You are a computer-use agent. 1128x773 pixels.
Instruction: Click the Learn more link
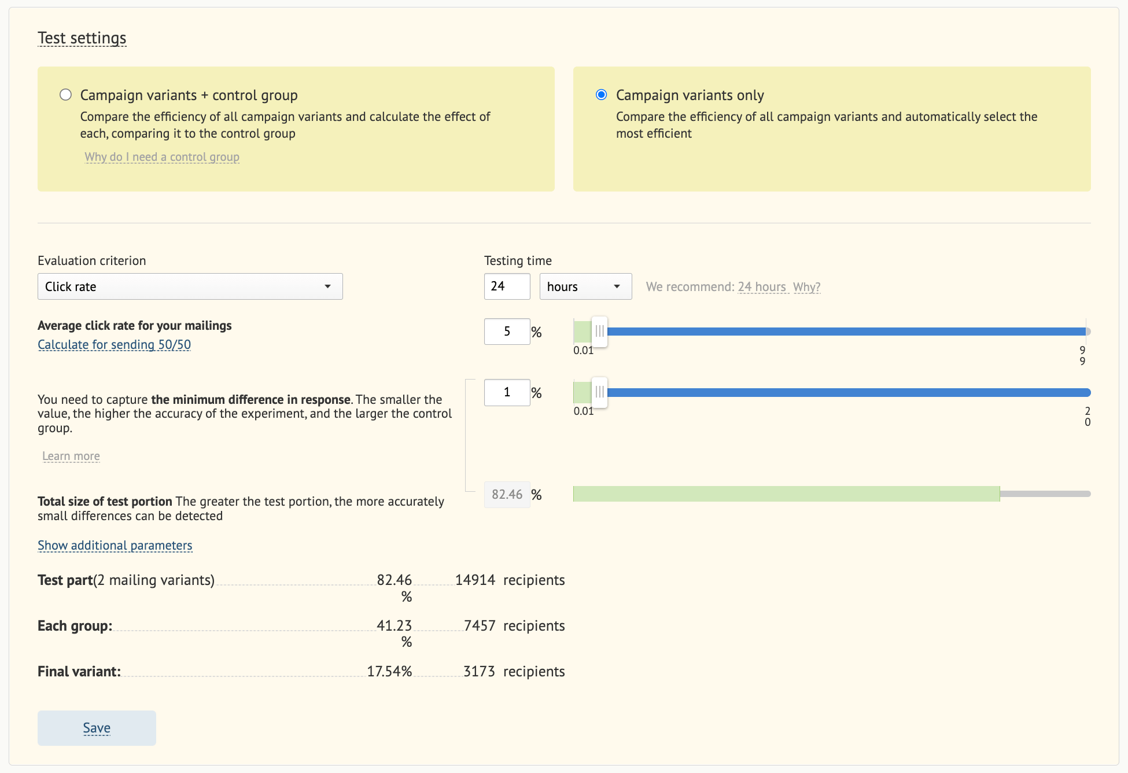tap(71, 456)
